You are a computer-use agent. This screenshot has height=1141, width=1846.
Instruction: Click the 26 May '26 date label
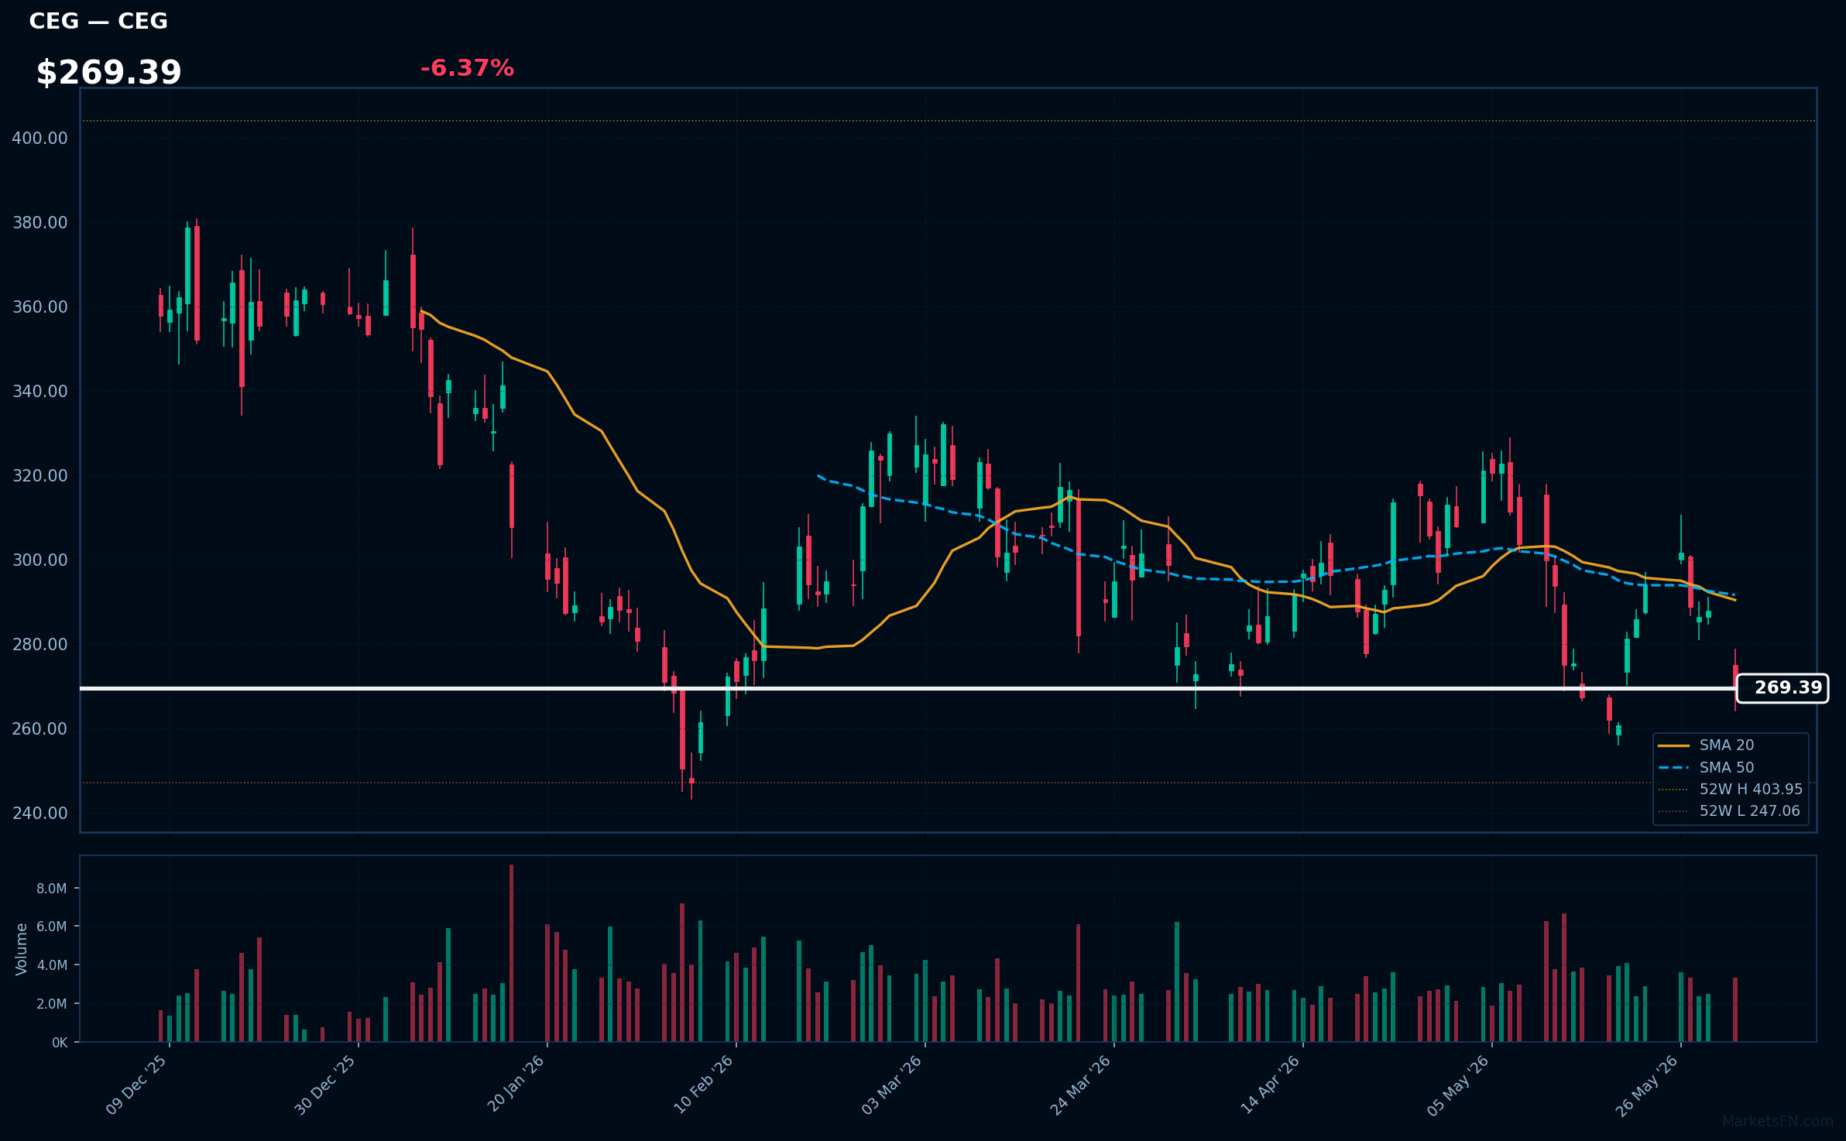point(1648,1084)
